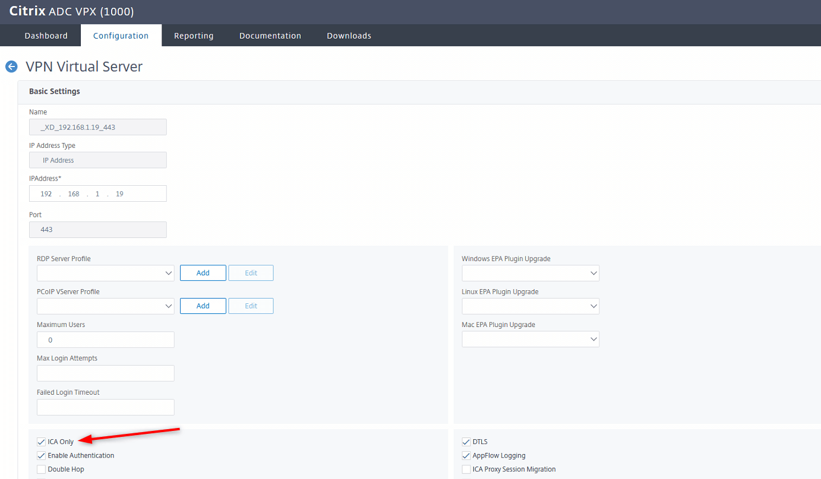
Task: Switch to the Dashboard tab
Action: coord(46,35)
